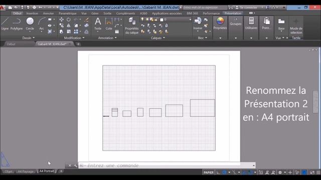Select the Polyligne tool
Image resolution: width=321 pixels, height=180 pixels.
(x=17, y=23)
